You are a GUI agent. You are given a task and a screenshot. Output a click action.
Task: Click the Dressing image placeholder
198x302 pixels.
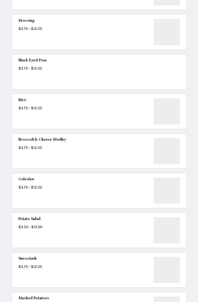167,32
